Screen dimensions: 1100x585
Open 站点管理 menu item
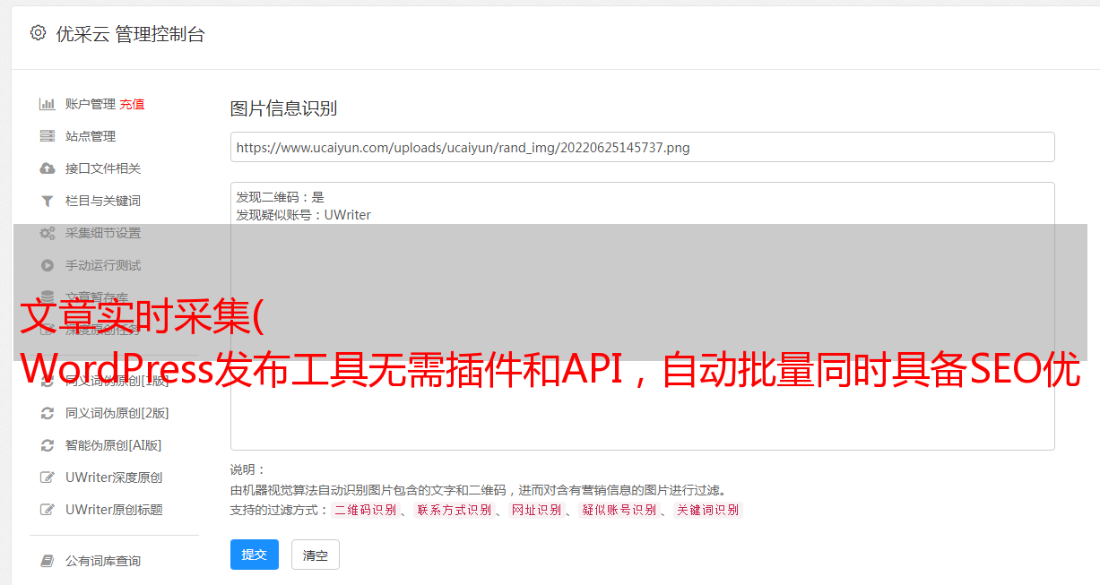click(91, 136)
